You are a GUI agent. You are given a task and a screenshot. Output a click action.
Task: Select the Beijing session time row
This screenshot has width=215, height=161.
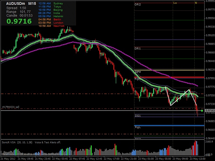pos(51,10)
